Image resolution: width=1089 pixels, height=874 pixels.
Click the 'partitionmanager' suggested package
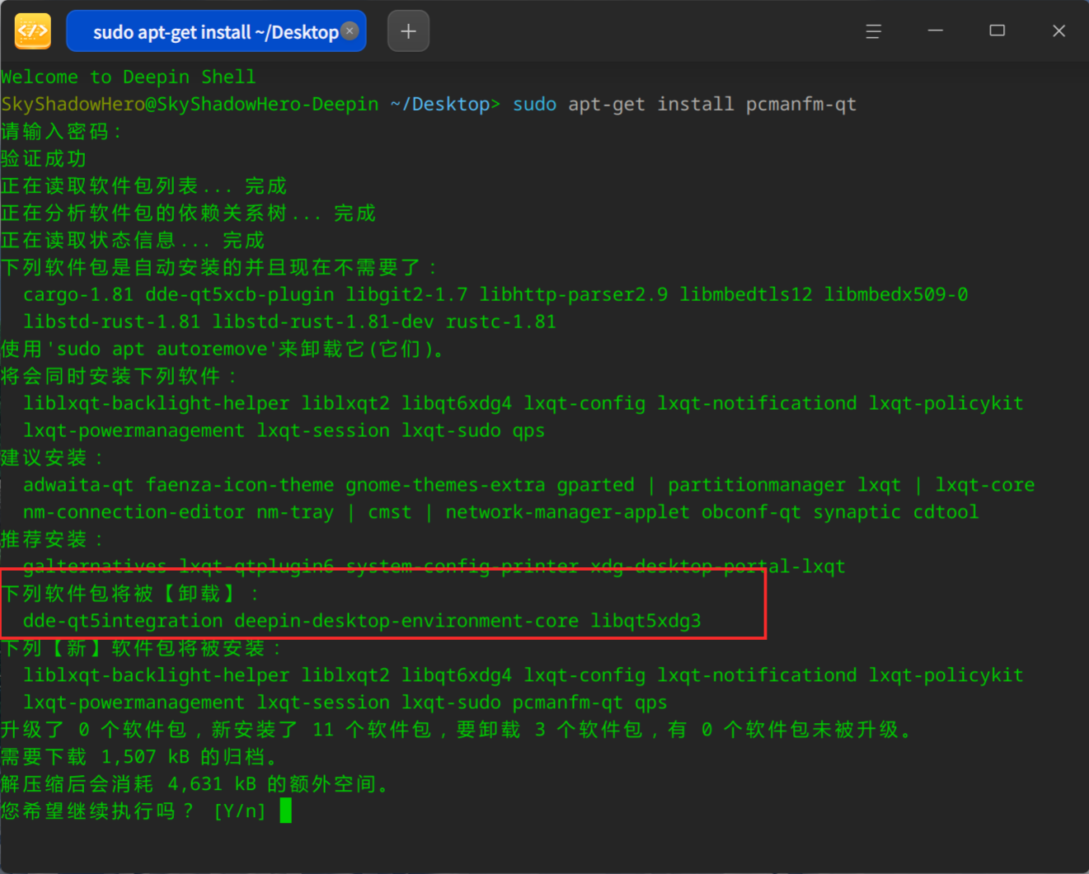pos(757,485)
